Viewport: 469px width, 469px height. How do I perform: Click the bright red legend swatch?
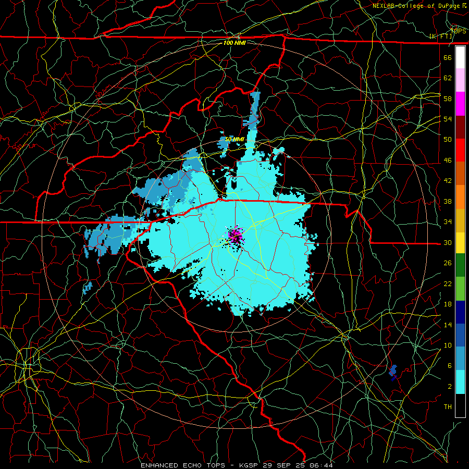(460, 150)
